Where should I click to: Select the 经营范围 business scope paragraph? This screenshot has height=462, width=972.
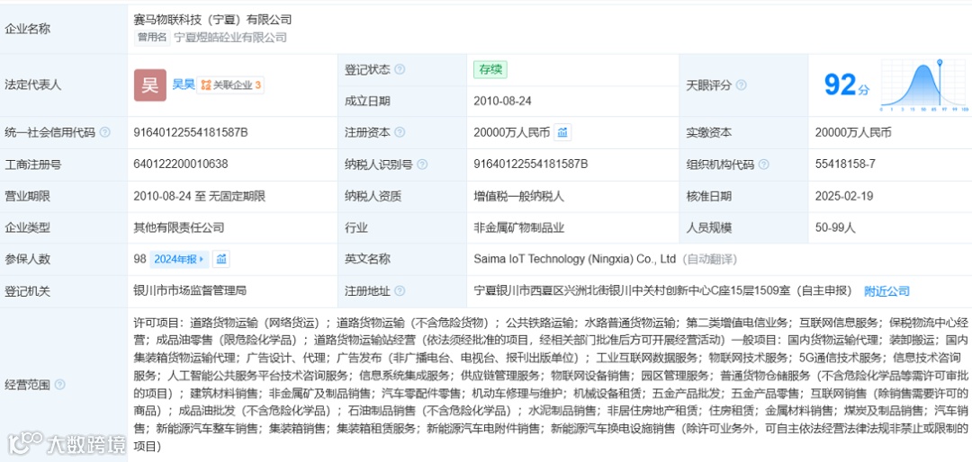click(x=551, y=384)
